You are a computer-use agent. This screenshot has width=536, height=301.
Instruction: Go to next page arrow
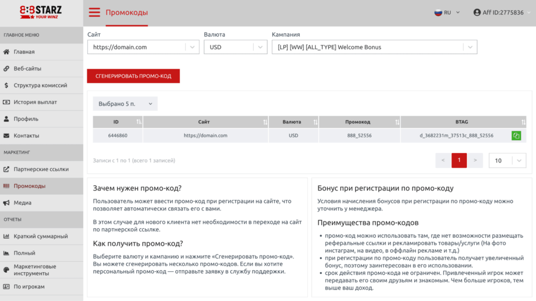point(475,160)
